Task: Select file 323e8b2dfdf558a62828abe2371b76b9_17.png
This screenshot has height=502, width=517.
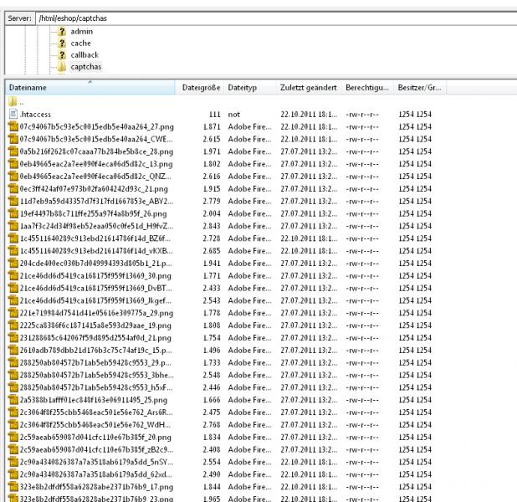Action: pos(95,486)
